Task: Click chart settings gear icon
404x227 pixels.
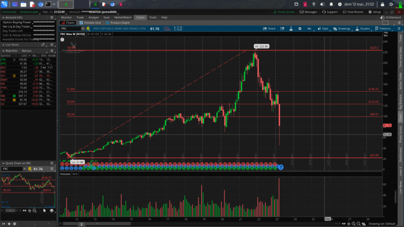Action: tap(300, 29)
